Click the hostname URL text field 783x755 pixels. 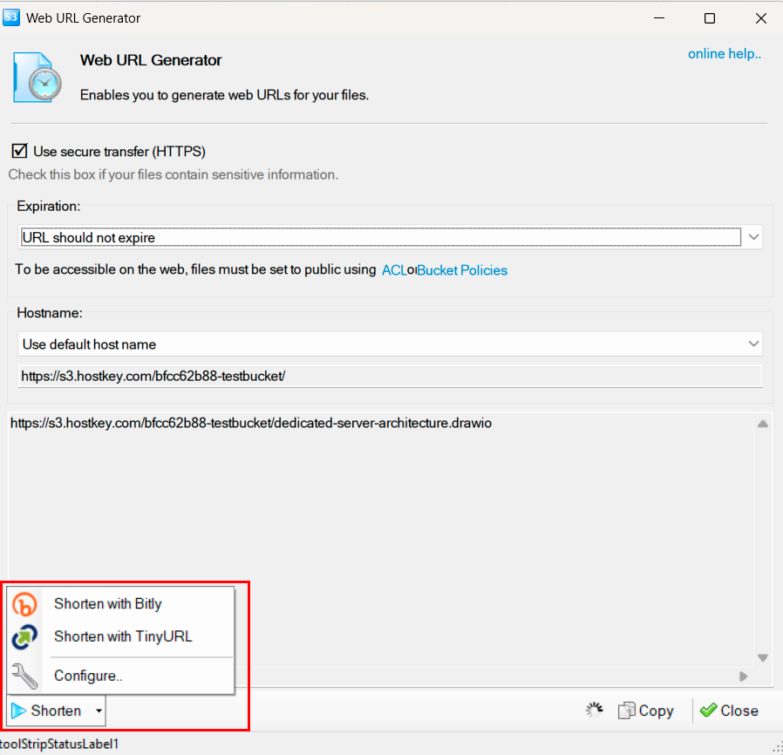390,377
